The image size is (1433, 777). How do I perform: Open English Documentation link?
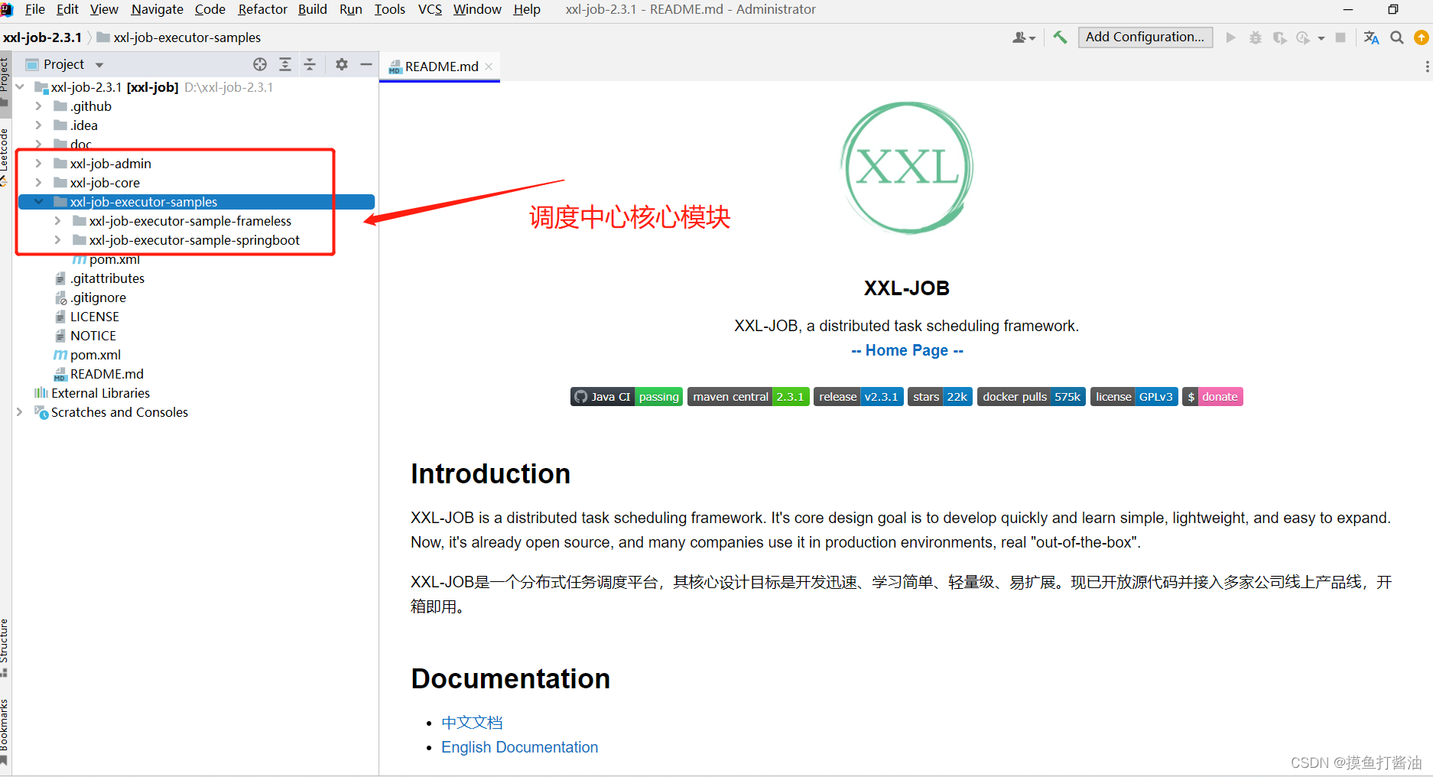point(520,747)
